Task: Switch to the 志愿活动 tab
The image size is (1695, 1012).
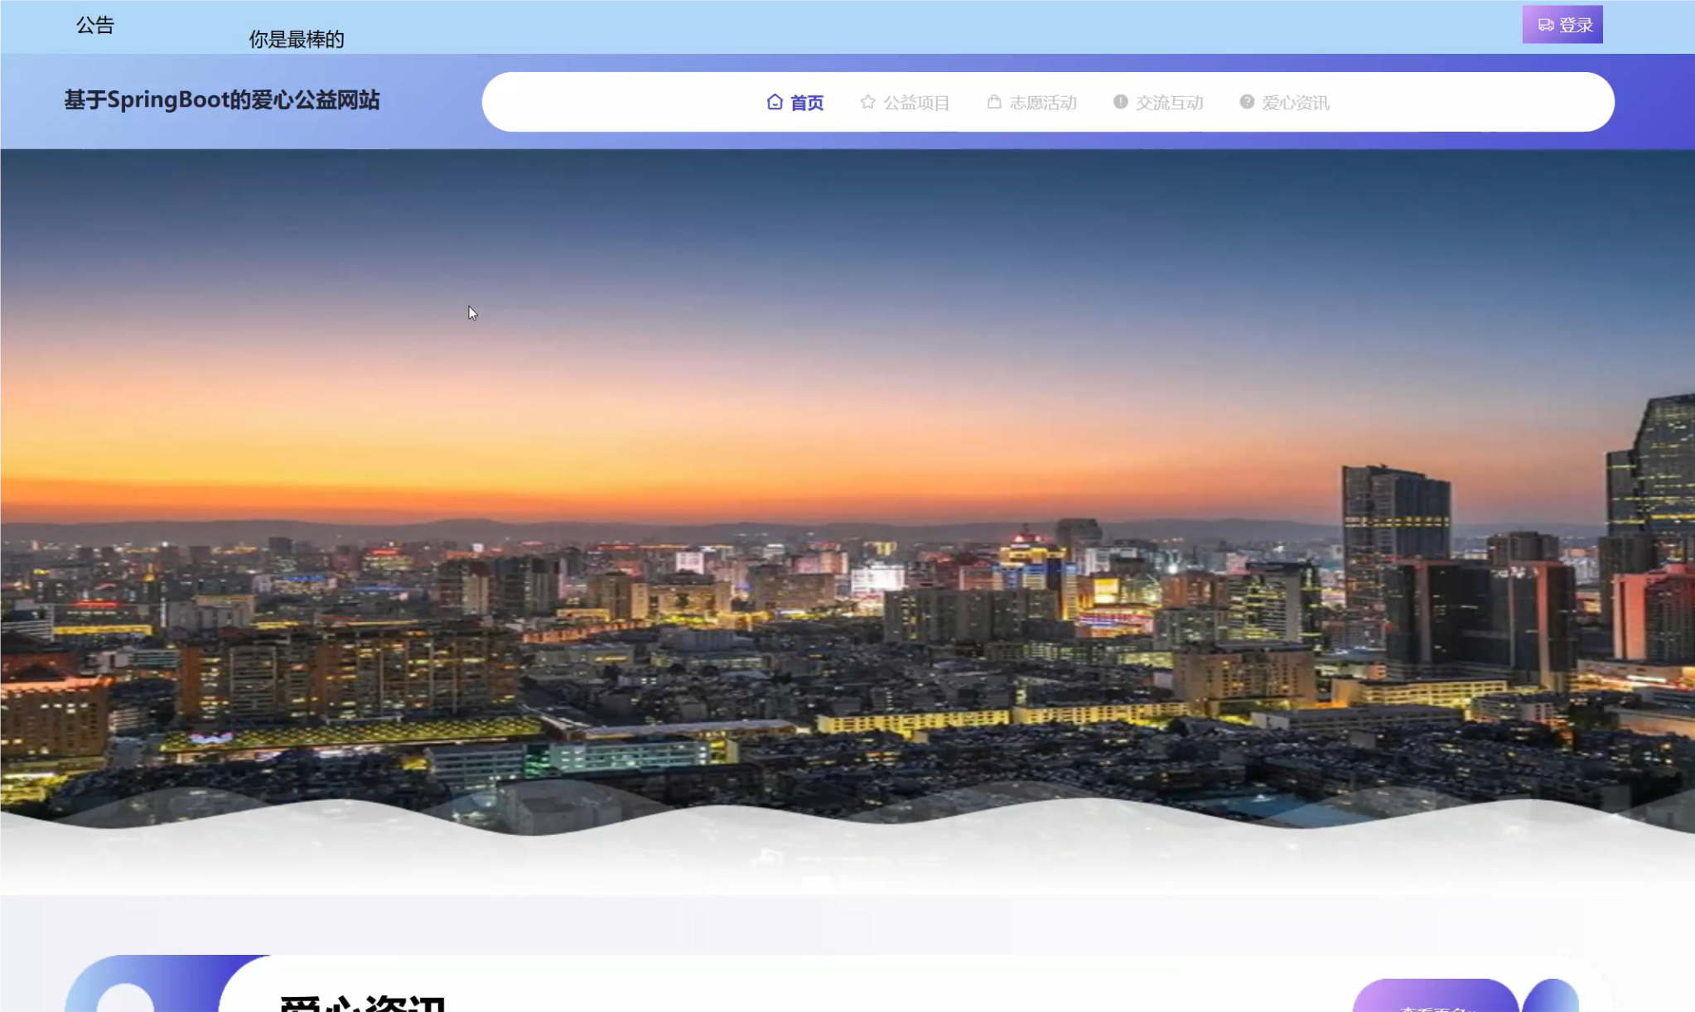Action: pos(1042,103)
